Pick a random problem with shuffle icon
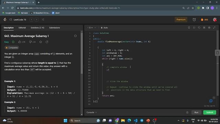The image size is (220, 124). click(x=43, y=20)
